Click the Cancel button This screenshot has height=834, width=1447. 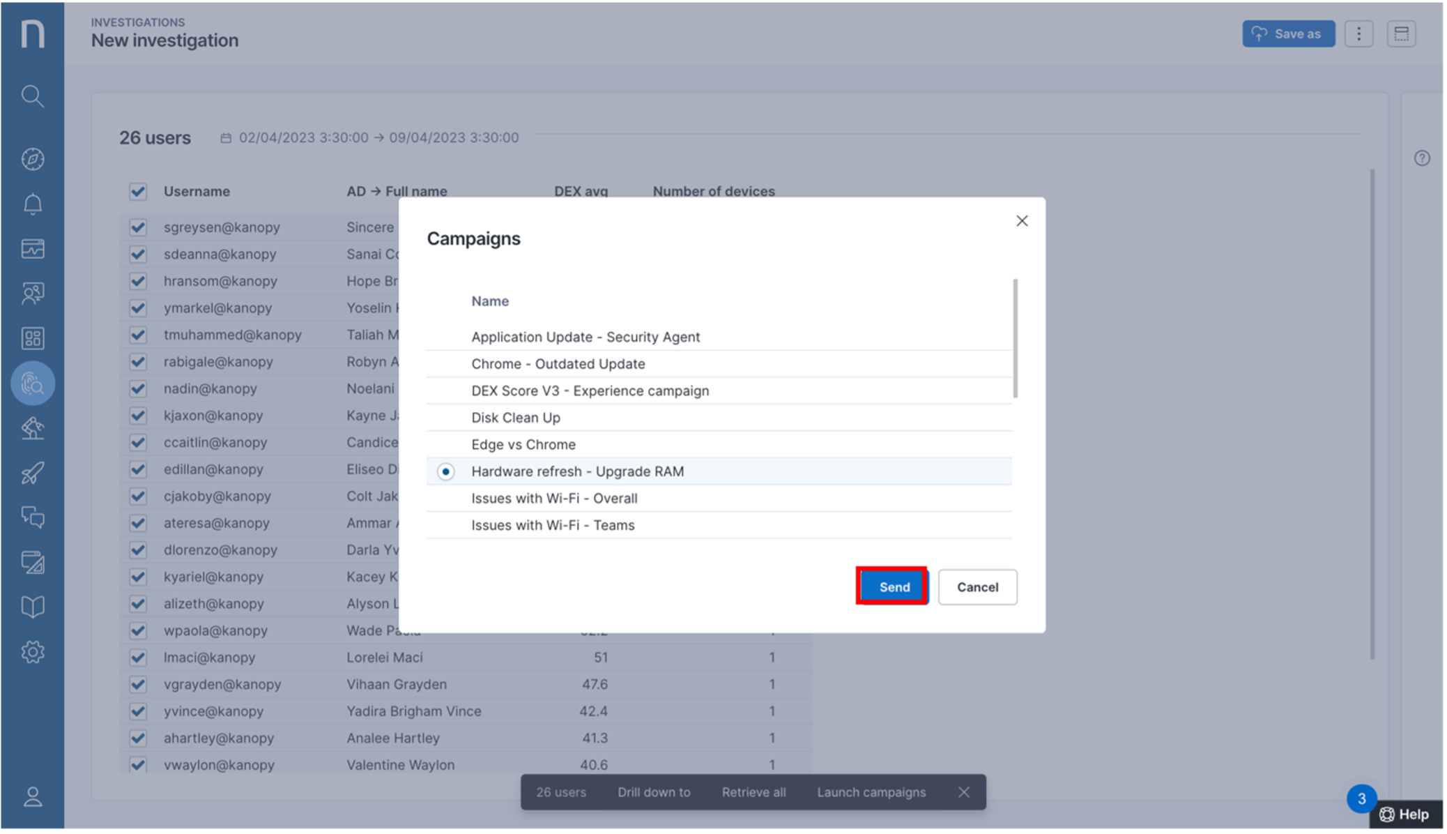pyautogui.click(x=977, y=587)
